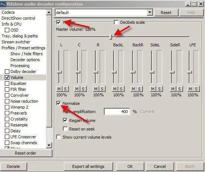Click the LFE channel volume slider
The image size is (205, 172).
pos(189,72)
